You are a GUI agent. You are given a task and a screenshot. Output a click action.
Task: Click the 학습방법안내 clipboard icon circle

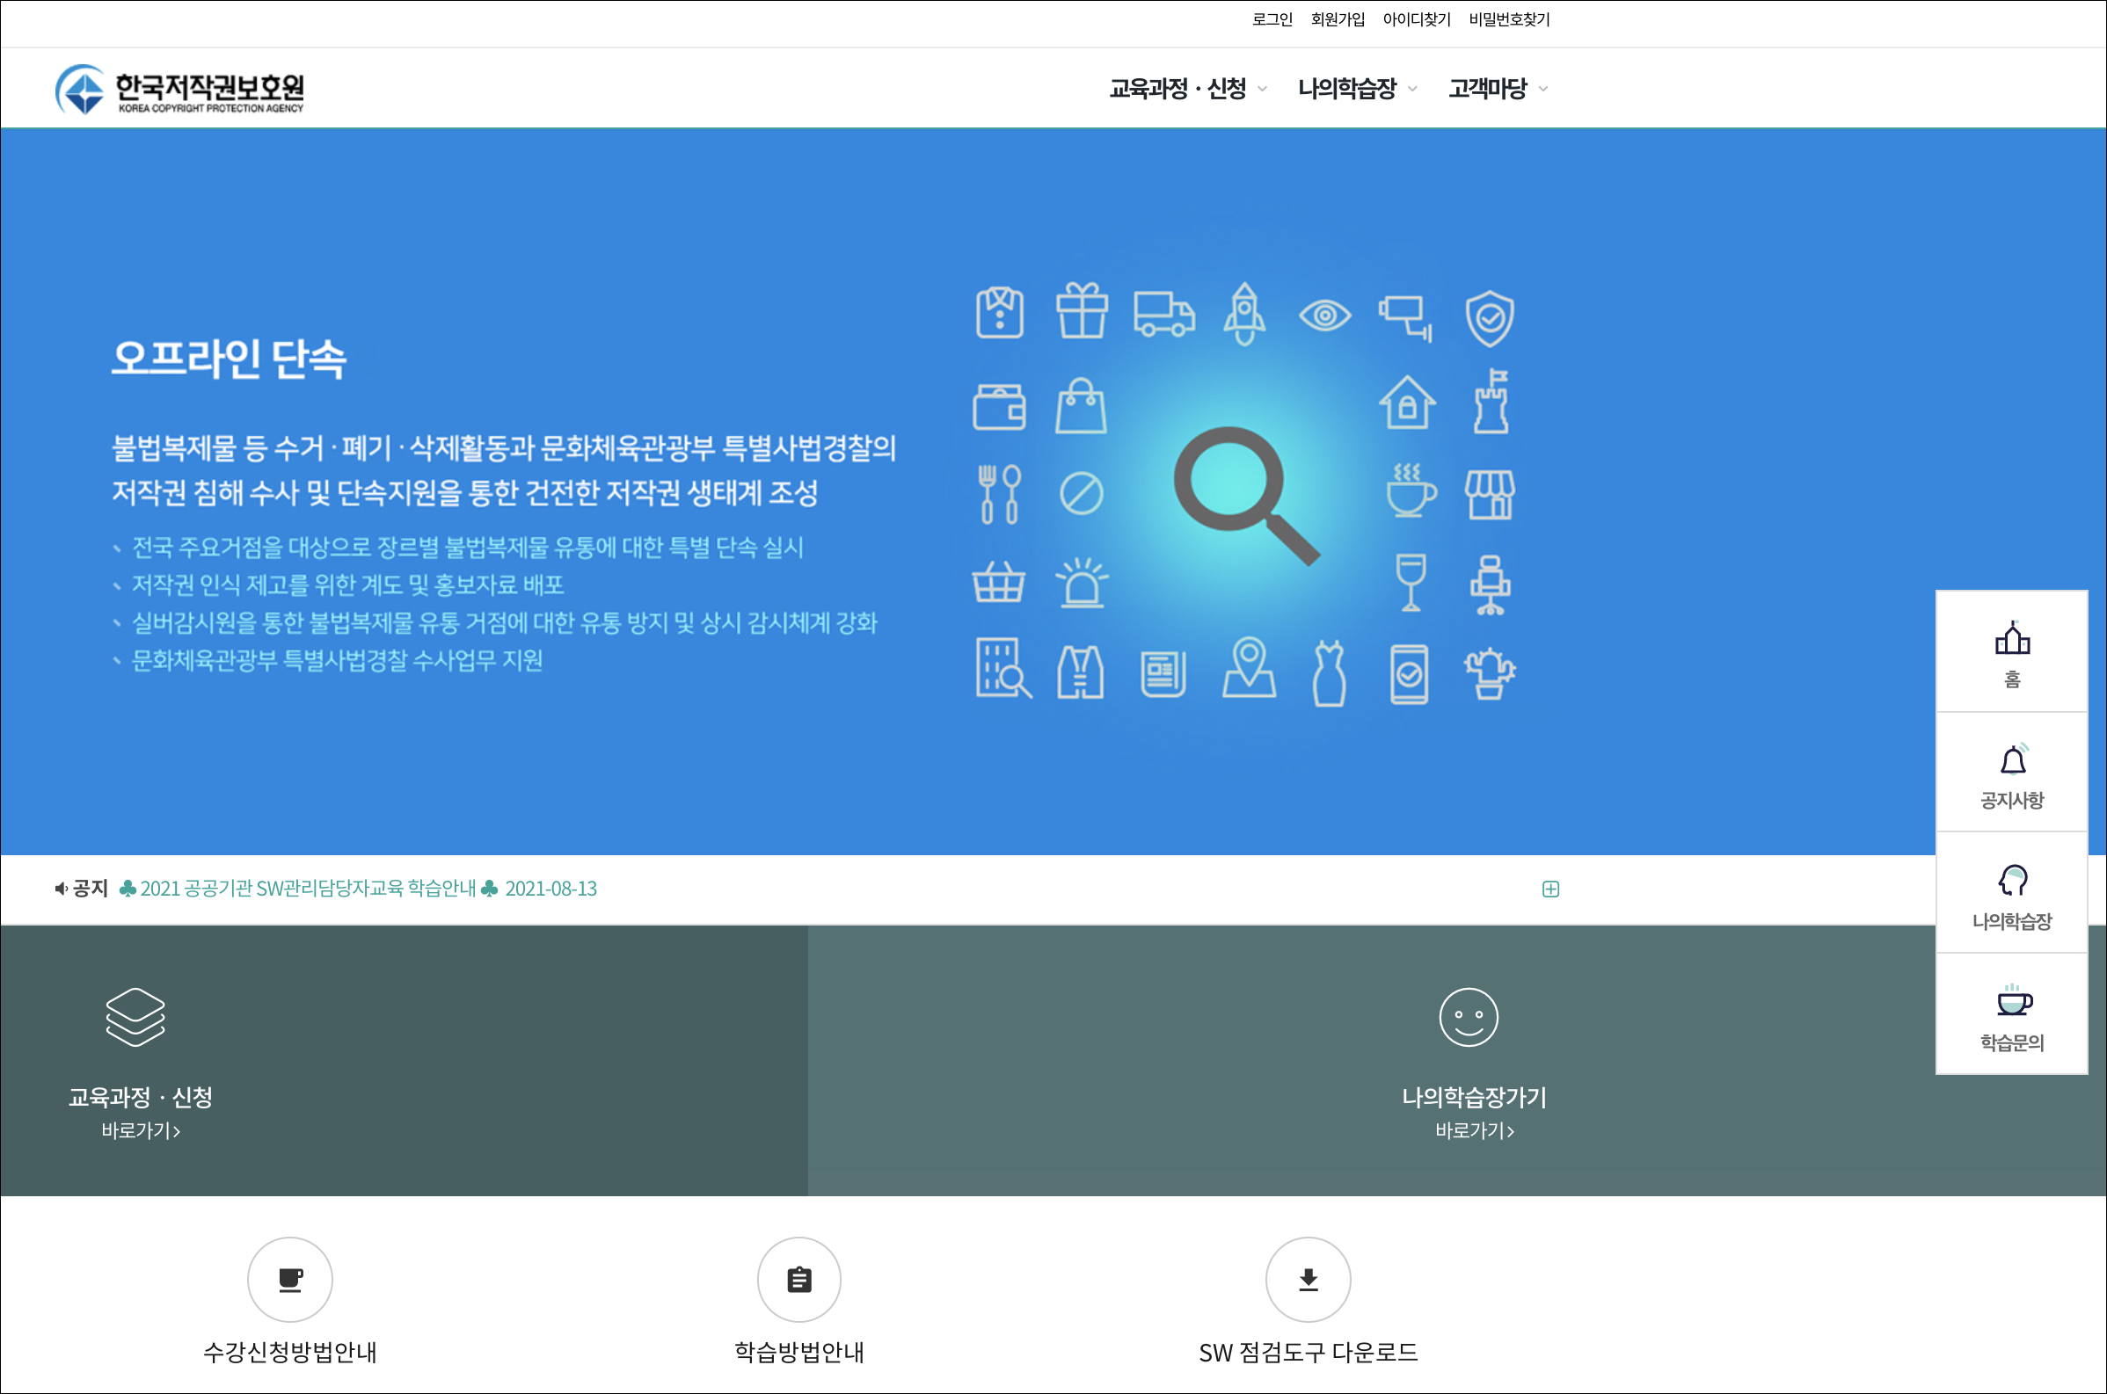[x=798, y=1280]
